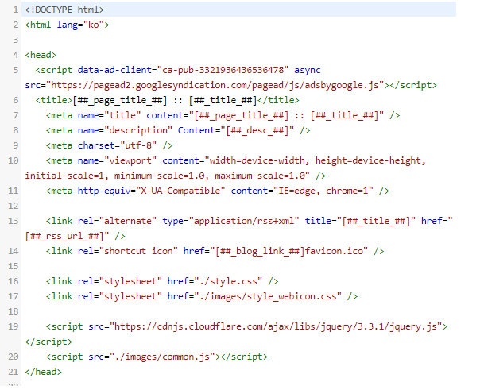Click the ./style.css href value

coord(228,282)
